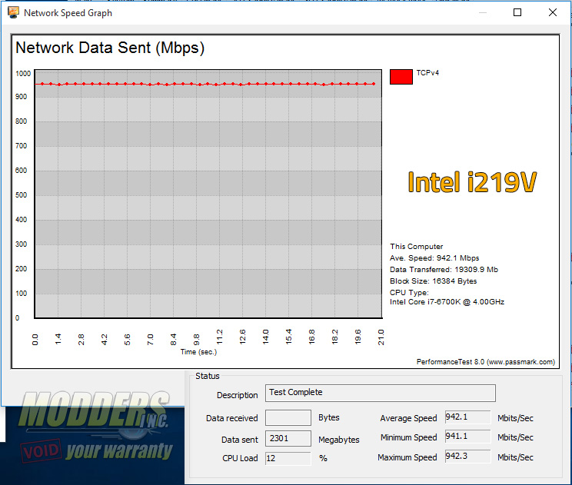Click the 500 y-axis label

click(22, 195)
